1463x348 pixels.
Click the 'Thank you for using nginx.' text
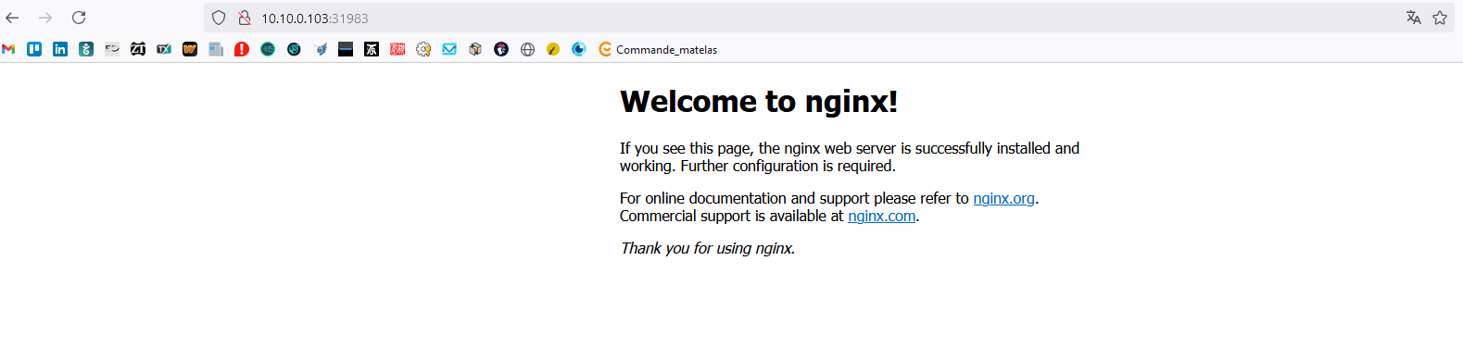click(x=708, y=248)
